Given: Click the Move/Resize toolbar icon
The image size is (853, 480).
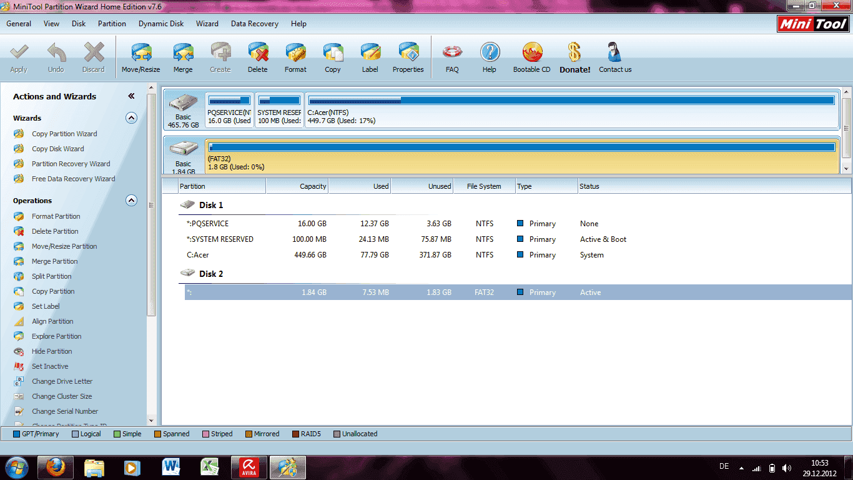Looking at the screenshot, I should click(141, 52).
